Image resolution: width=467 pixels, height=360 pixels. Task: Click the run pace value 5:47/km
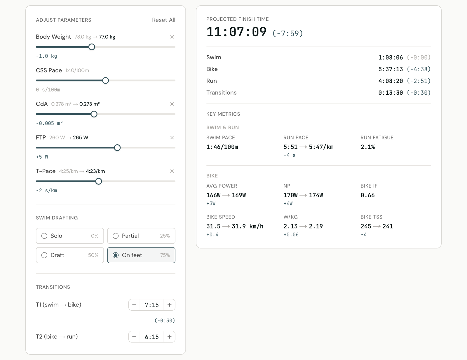pos(321,147)
